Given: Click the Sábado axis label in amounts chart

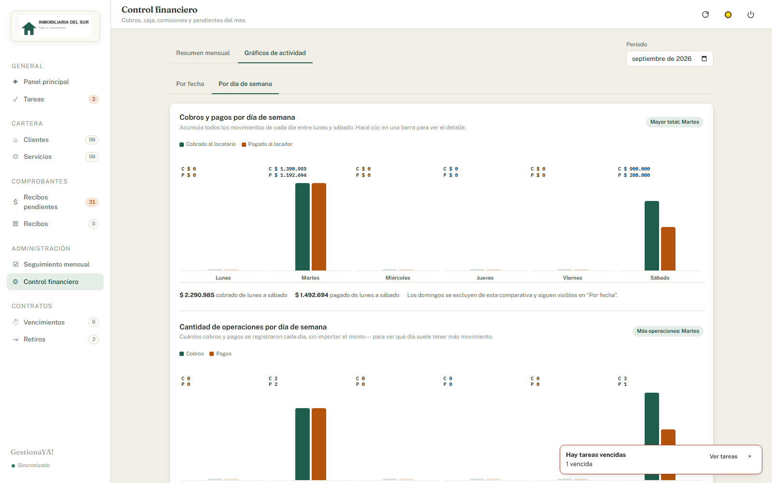Looking at the screenshot, I should (660, 278).
